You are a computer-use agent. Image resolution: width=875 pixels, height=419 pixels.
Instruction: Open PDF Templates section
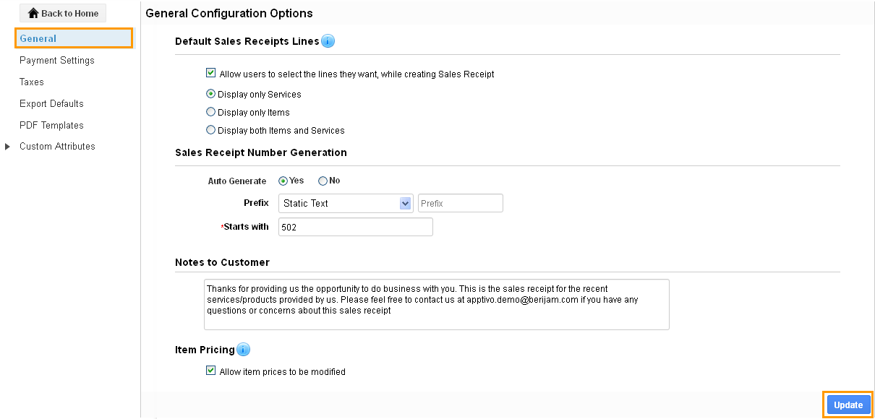(51, 126)
